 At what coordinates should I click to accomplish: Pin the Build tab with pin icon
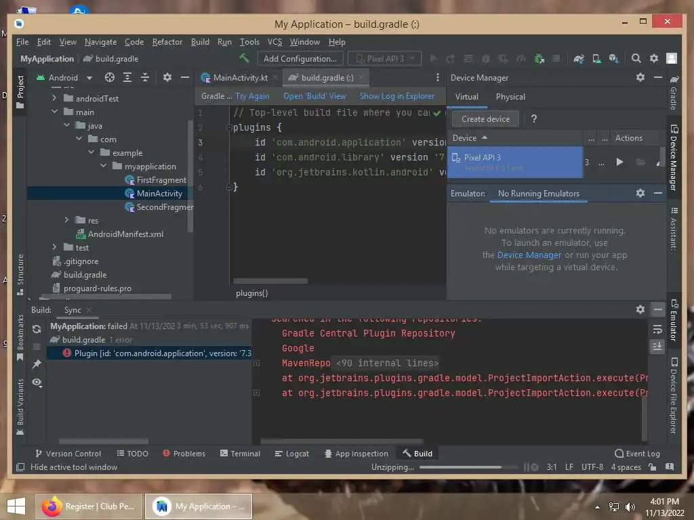(x=37, y=364)
